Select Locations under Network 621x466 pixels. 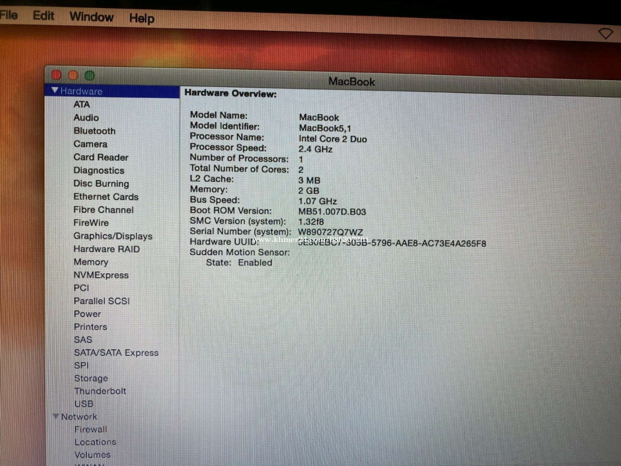click(95, 442)
